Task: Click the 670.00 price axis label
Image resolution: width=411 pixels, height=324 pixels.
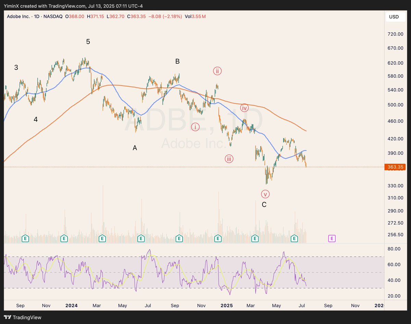Action: (395, 48)
